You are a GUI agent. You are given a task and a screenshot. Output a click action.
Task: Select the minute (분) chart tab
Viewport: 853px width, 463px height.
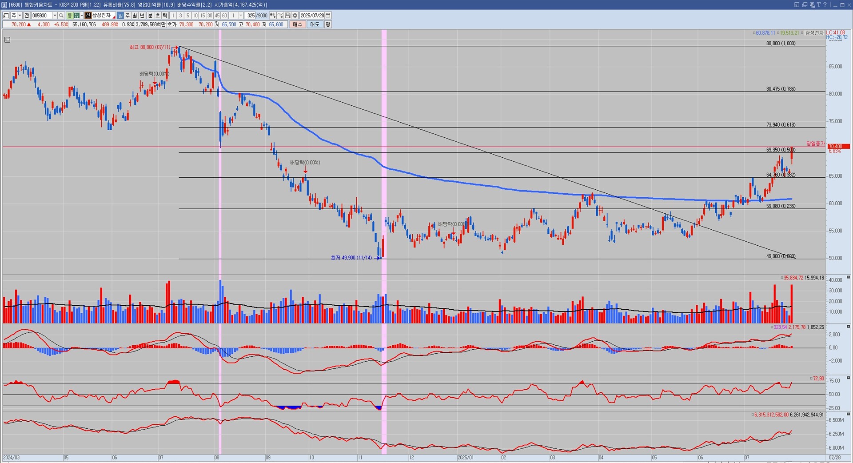150,16
